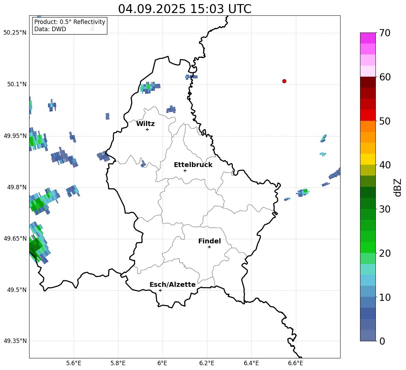406x370 pixels.
Task: Click the 49.5°N latitude label
Action: [x=16, y=290]
